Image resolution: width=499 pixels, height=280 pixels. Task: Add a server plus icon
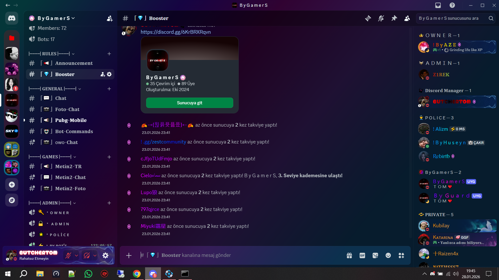[12, 185]
